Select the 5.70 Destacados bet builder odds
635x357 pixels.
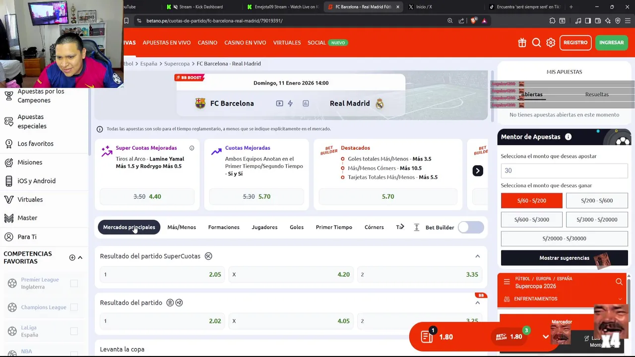click(x=388, y=196)
